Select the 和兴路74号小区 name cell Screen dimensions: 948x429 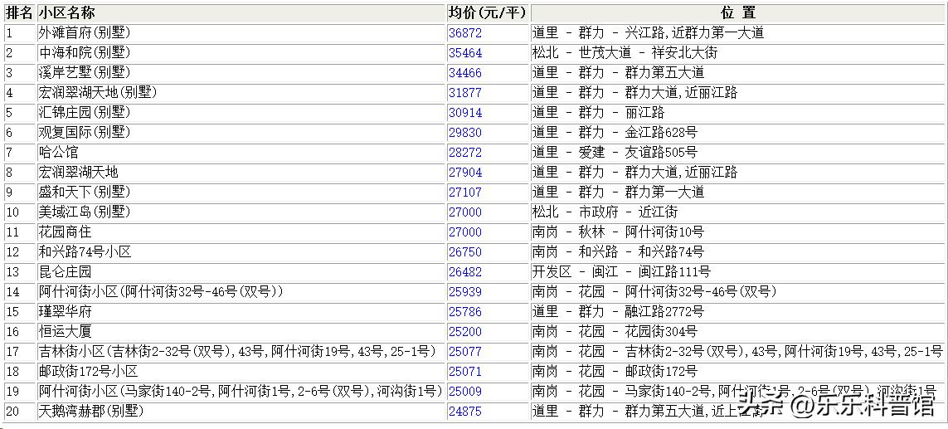(241, 252)
